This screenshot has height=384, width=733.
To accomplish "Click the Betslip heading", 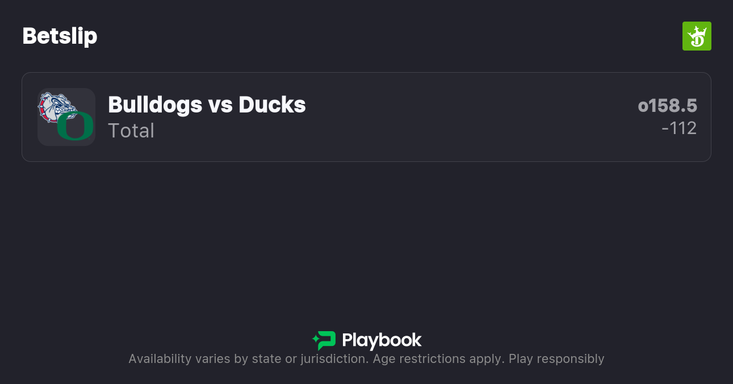I will 60,36.
